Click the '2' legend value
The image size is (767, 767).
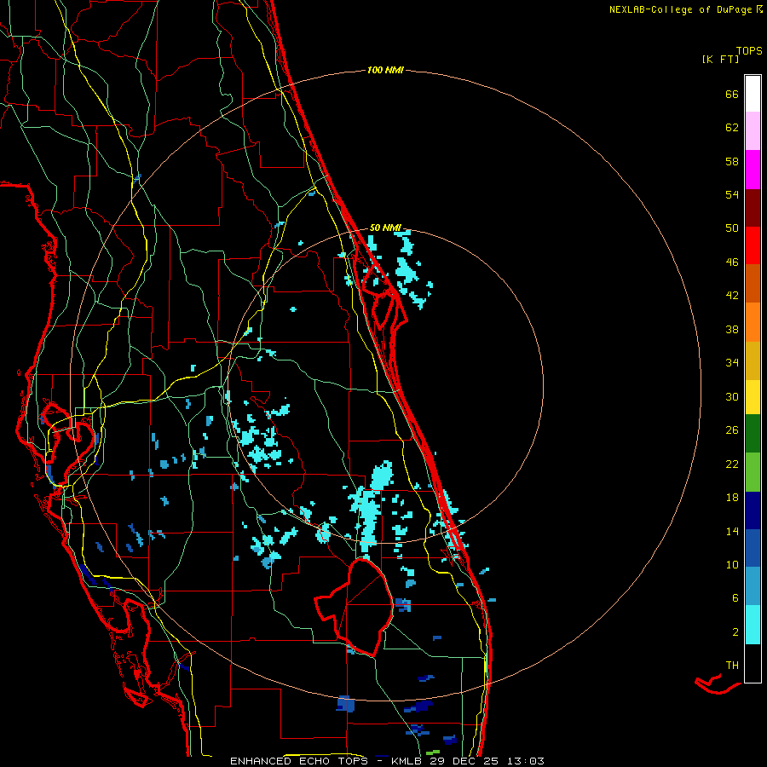pyautogui.click(x=735, y=632)
